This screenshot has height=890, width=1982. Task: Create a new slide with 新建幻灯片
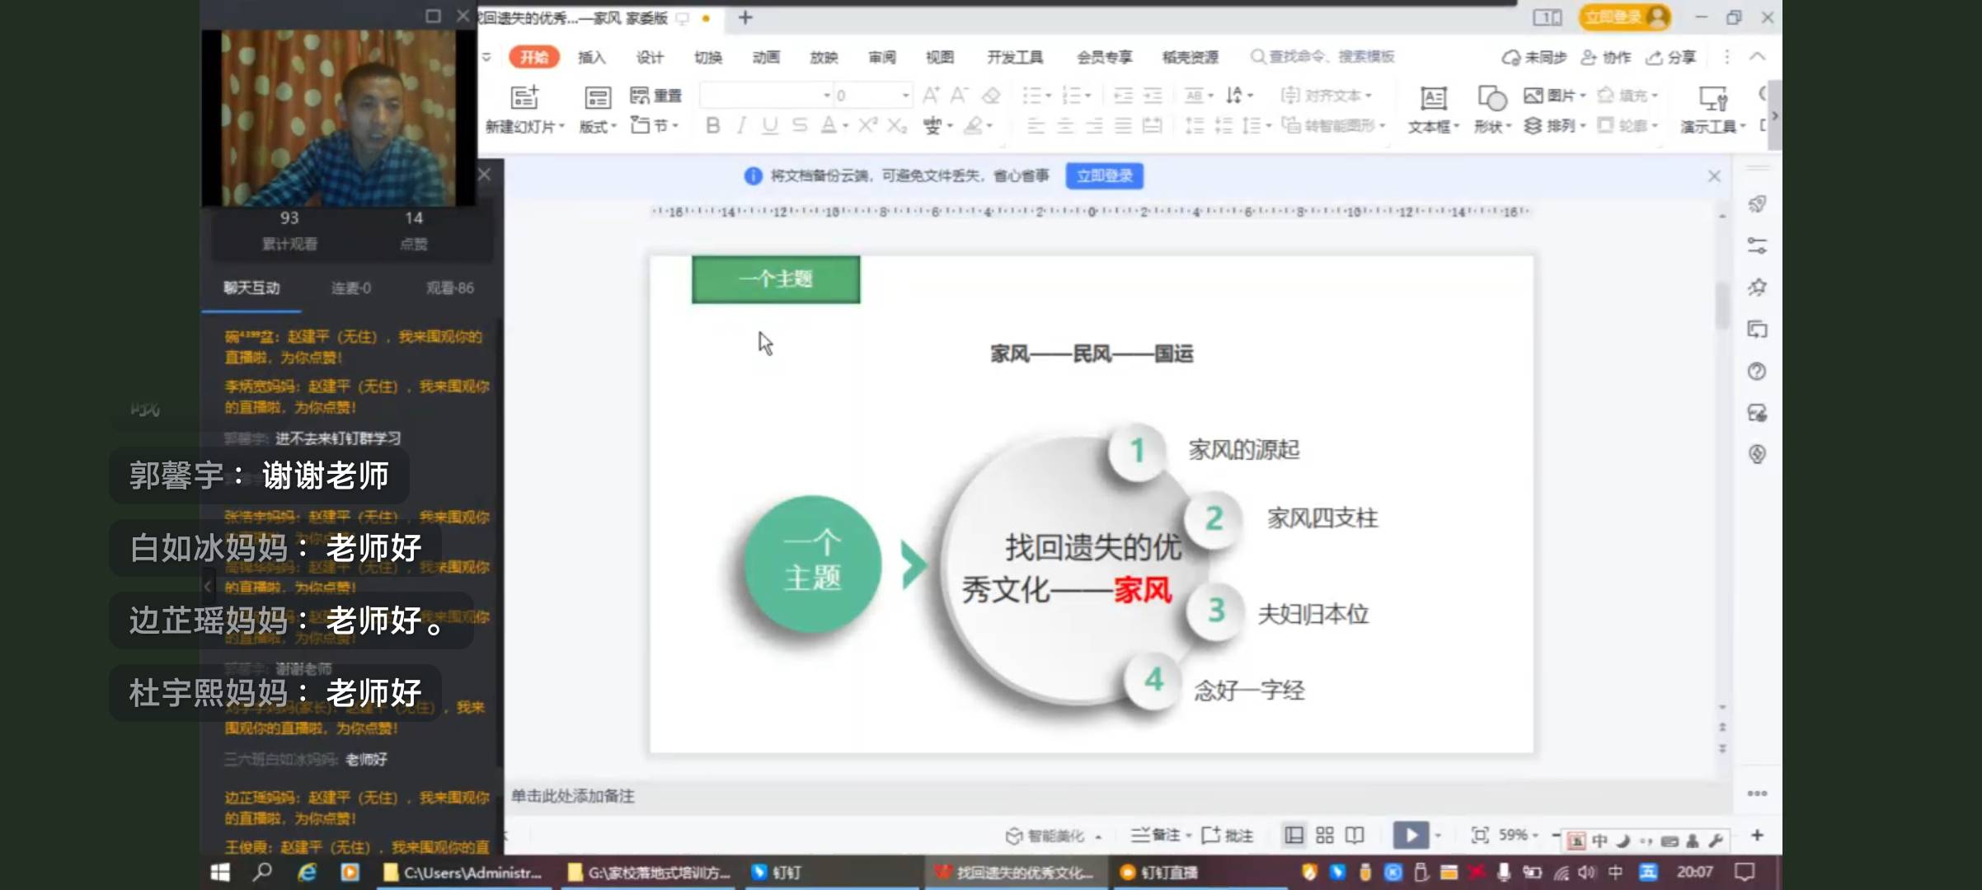(x=525, y=109)
